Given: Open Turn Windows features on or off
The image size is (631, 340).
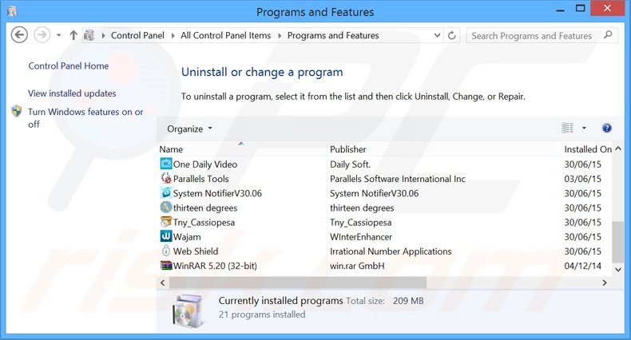Looking at the screenshot, I should (85, 118).
